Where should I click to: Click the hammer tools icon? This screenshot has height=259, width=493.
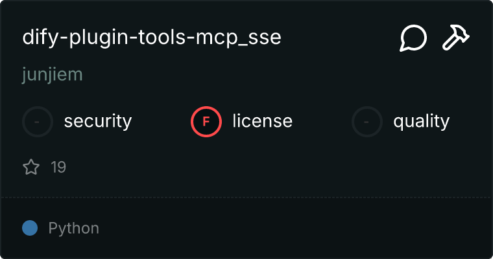pos(456,38)
